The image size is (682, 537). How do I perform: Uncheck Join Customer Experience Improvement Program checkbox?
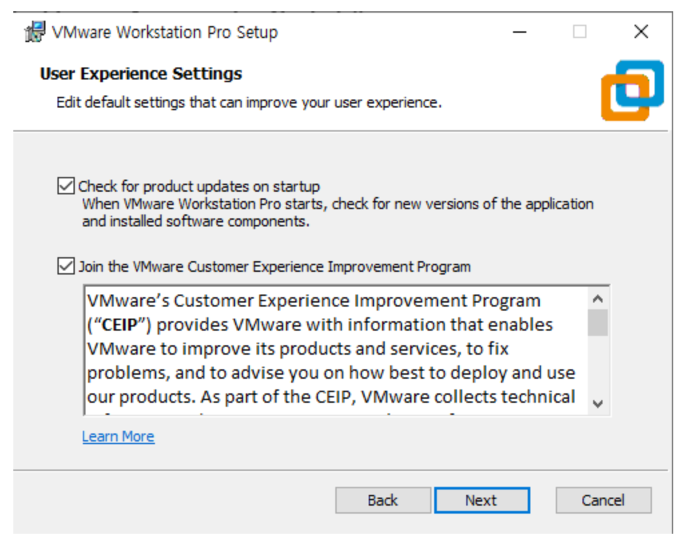[65, 266]
